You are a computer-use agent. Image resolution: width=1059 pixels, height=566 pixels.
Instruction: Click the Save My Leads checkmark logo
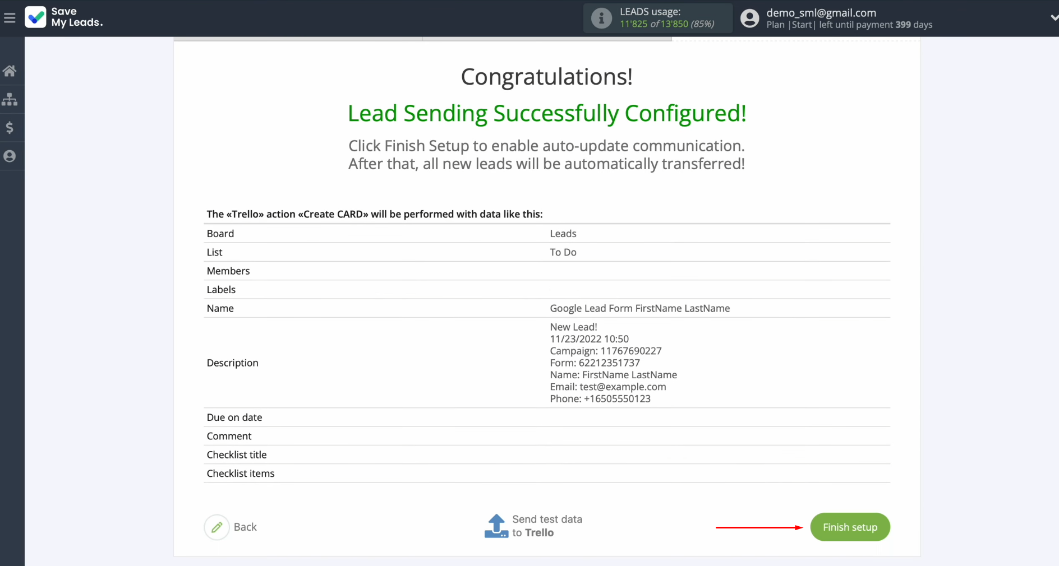36,17
